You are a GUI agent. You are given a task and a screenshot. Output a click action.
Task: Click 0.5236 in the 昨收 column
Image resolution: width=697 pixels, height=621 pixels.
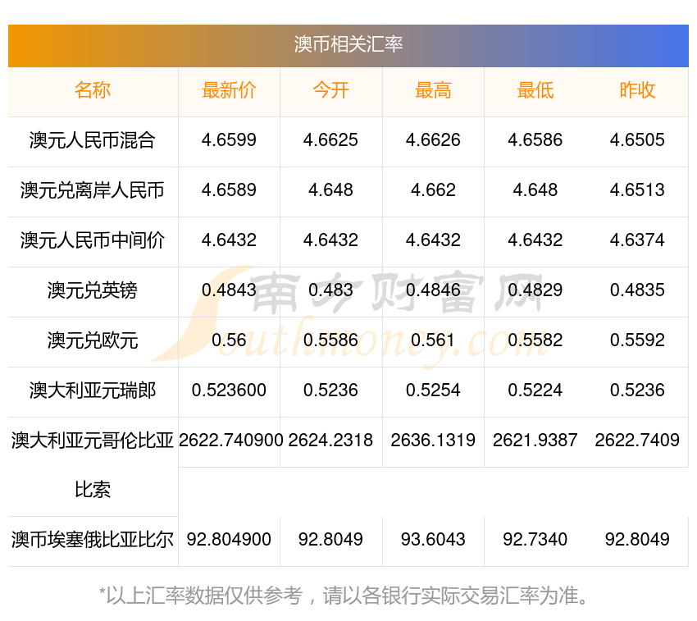click(x=637, y=390)
